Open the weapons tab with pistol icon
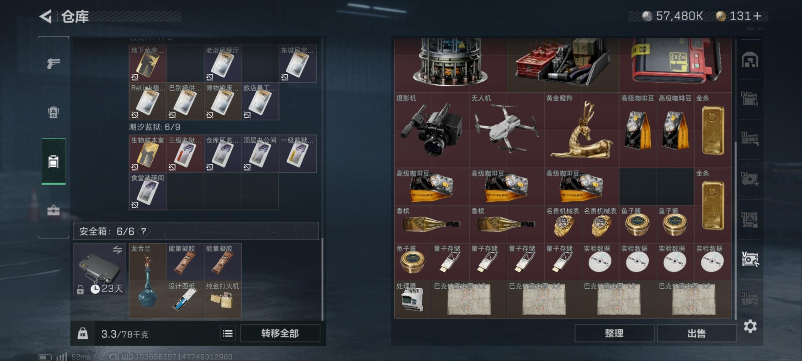The width and height of the screenshot is (802, 361). (x=53, y=63)
